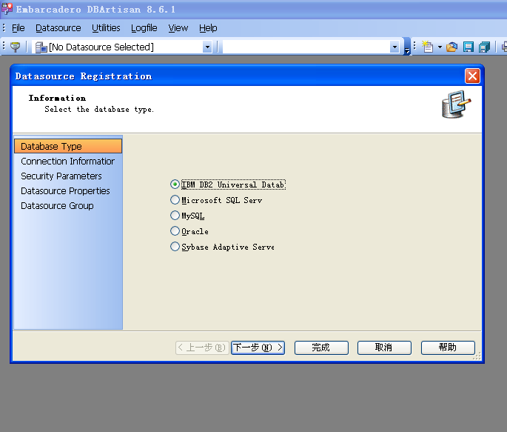Screen dimensions: 507x432
Task: Select the Database Type step
Action: [68, 146]
